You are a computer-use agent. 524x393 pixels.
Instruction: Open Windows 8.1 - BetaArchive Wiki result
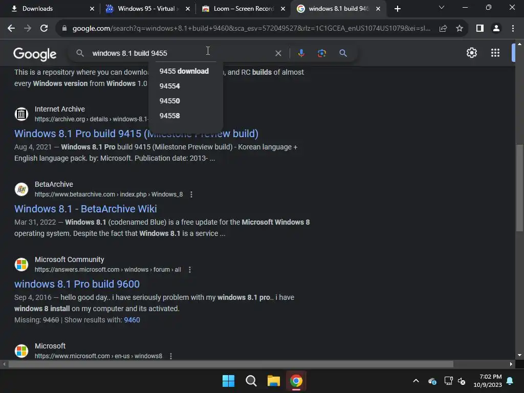coord(85,209)
